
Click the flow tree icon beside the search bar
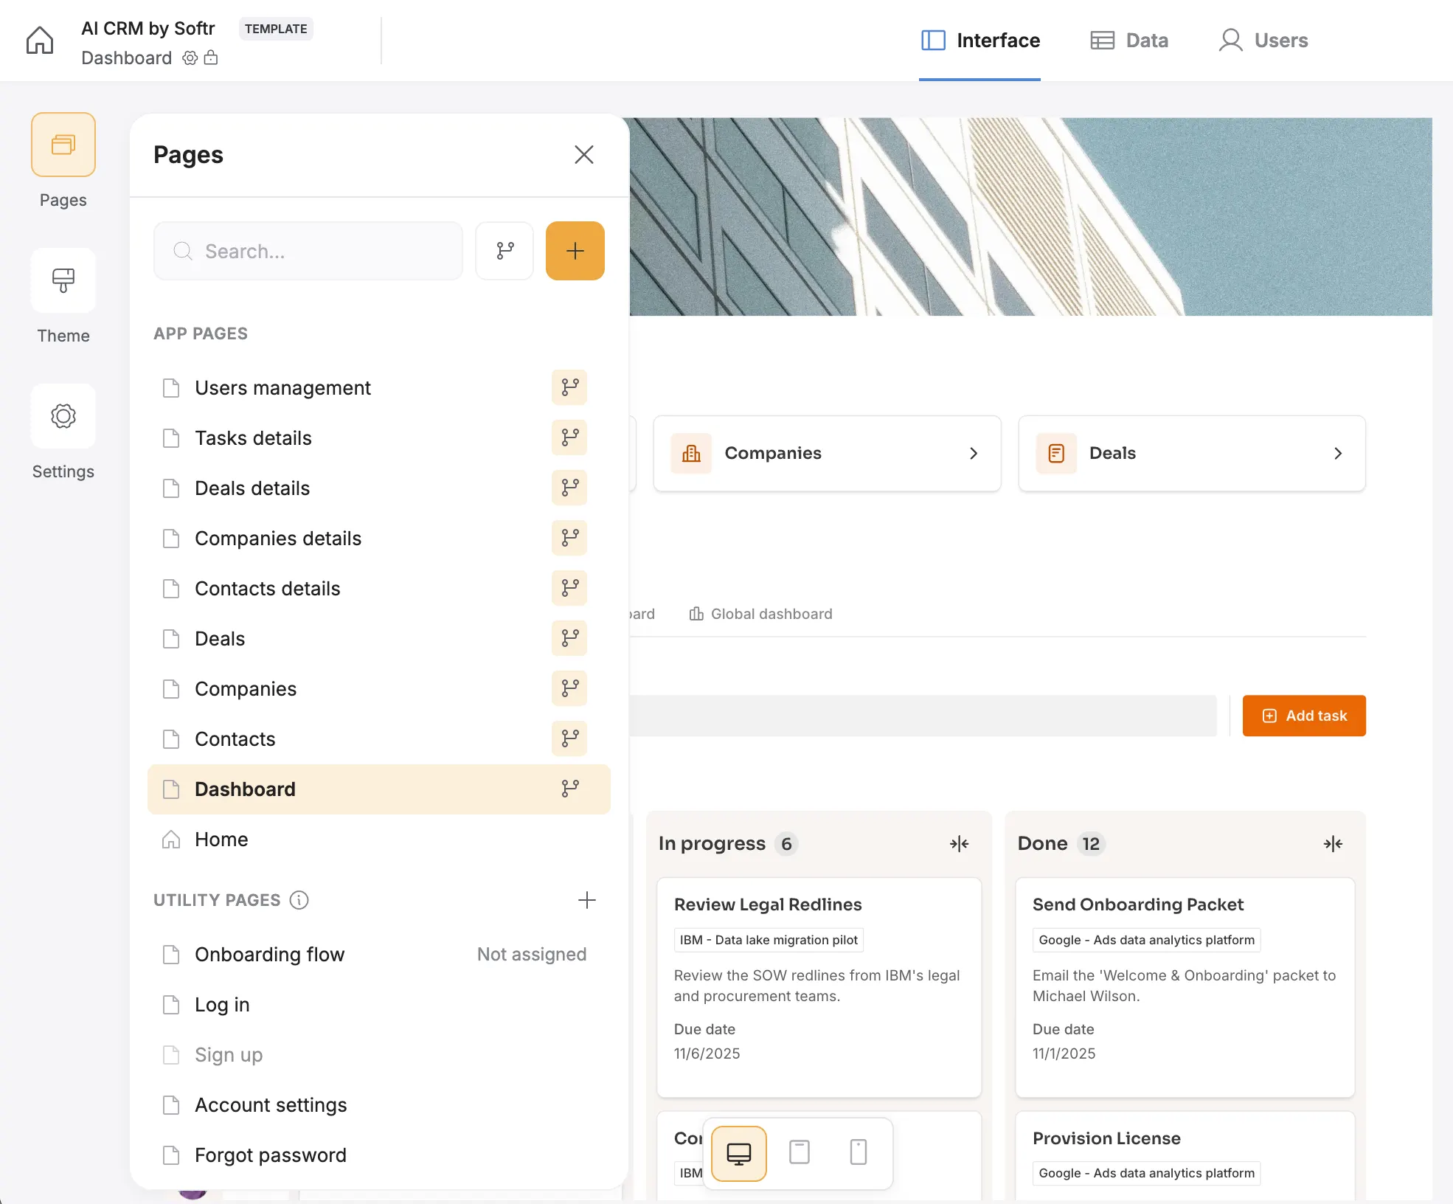504,251
